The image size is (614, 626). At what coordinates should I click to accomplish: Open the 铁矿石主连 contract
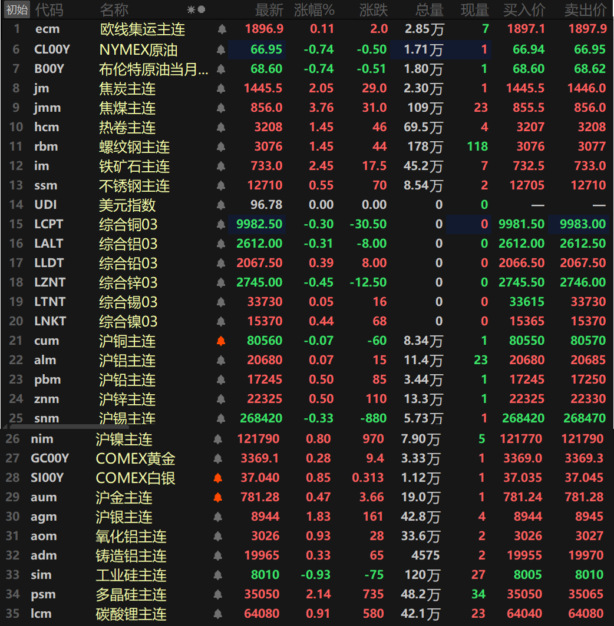134,167
